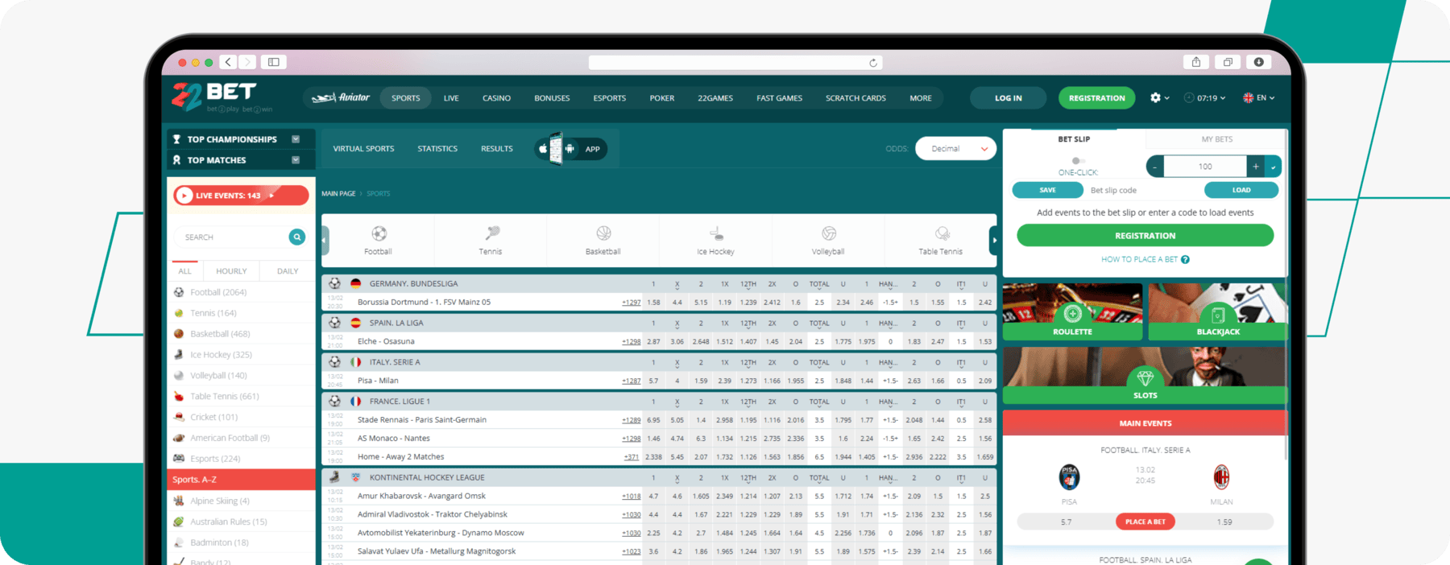The image size is (1450, 565).
Task: Switch to the Daily filter tab
Action: coord(288,271)
